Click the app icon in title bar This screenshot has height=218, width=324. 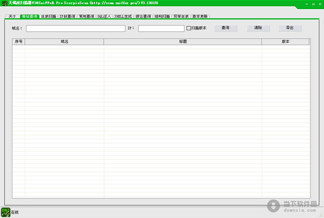tap(3, 3)
